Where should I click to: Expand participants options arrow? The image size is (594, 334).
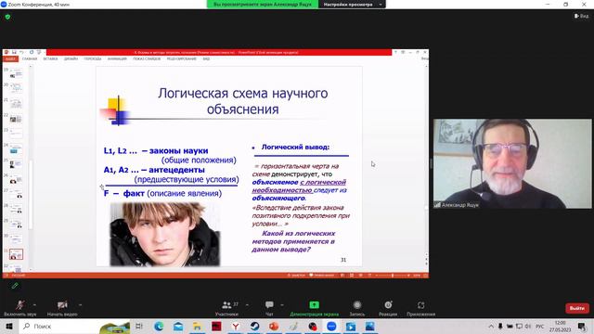tap(247, 305)
